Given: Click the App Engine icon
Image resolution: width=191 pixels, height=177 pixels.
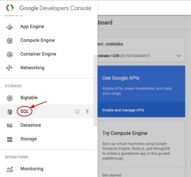Looking at the screenshot, I should click(x=10, y=27).
